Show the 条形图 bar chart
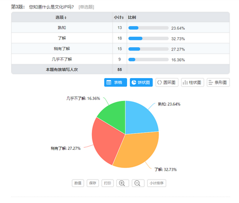239x203 pixels. [x=218, y=82]
